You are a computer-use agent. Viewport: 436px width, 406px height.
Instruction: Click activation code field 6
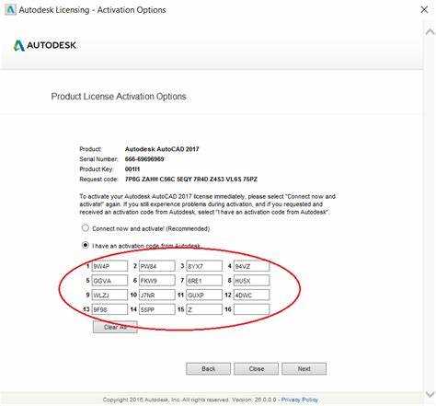coord(157,281)
